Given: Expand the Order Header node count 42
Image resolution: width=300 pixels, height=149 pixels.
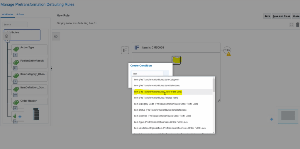Looking at the screenshot, I should (15, 108).
